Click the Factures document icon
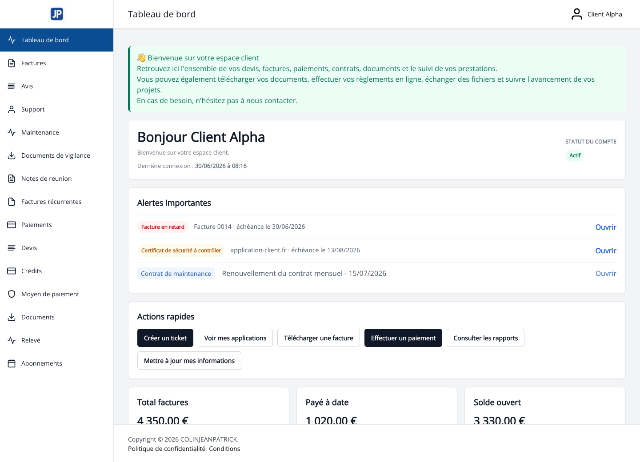Screen dimensions: 640x462 click(x=12, y=63)
